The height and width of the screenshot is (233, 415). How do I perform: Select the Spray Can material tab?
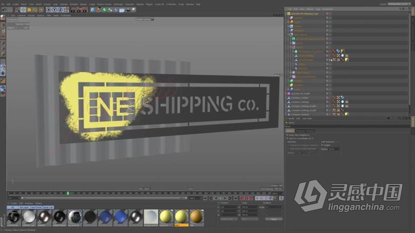48,207
